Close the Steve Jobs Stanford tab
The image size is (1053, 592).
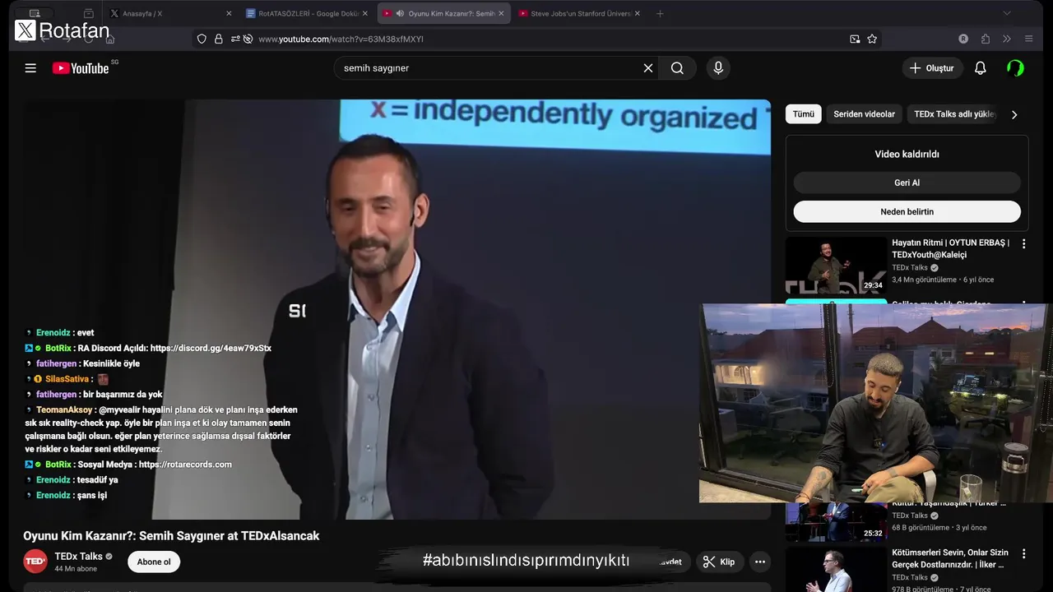click(x=637, y=13)
